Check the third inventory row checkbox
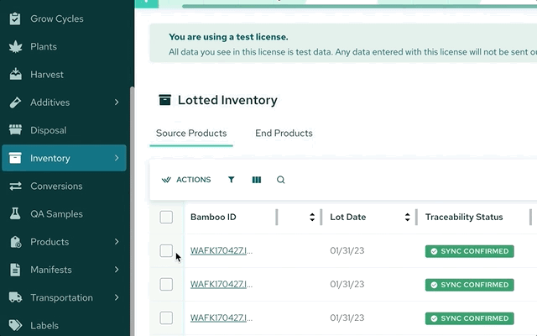The width and height of the screenshot is (537, 336). (166, 318)
